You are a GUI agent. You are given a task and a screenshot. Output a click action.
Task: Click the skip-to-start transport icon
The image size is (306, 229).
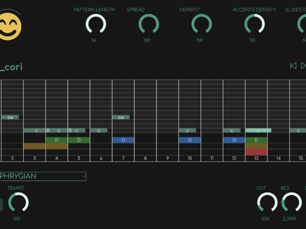click(293, 66)
